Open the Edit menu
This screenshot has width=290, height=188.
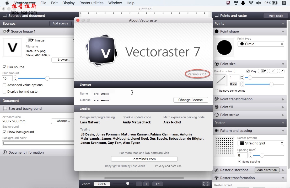tap(54, 3)
